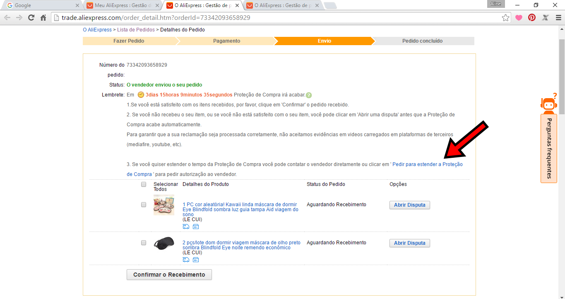Tick the checkbox for the black eye mask
This screenshot has width=565, height=299.
pos(144,243)
